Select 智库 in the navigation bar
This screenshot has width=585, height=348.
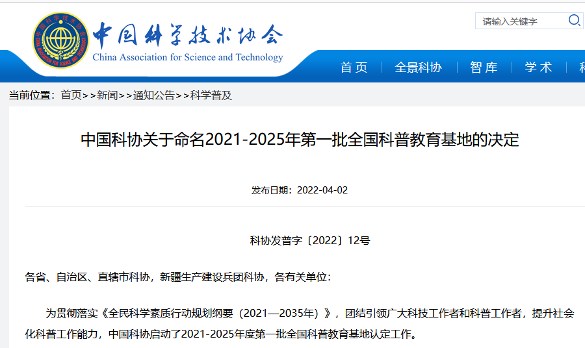click(x=484, y=68)
